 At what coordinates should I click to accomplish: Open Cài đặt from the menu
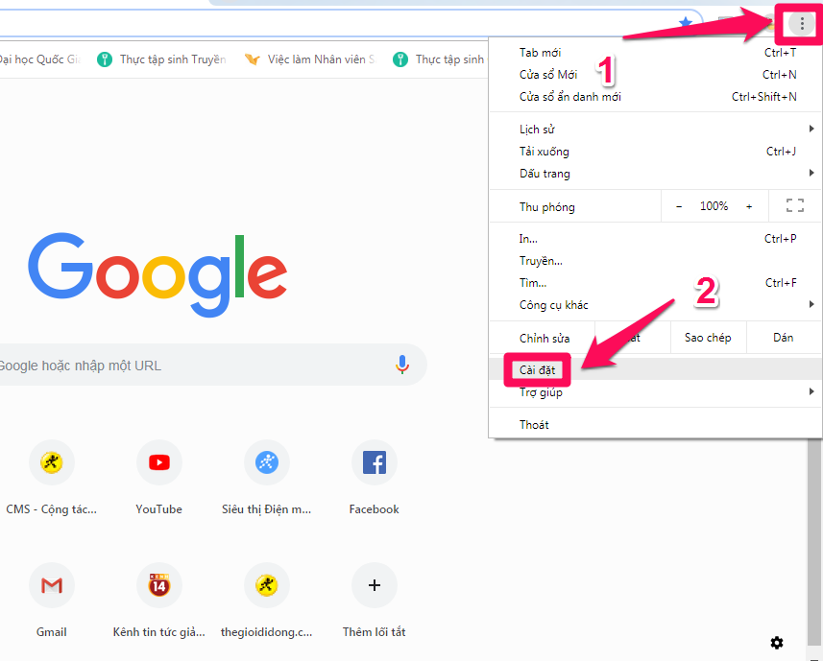[656, 369]
